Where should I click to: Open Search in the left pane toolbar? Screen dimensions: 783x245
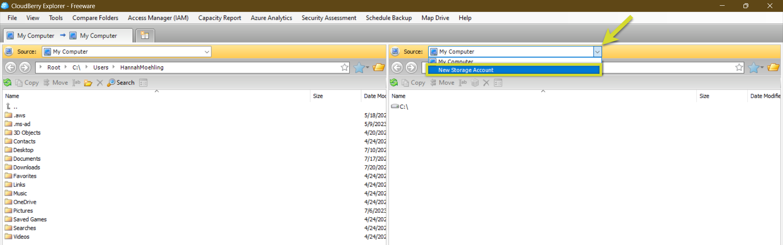[x=121, y=82]
